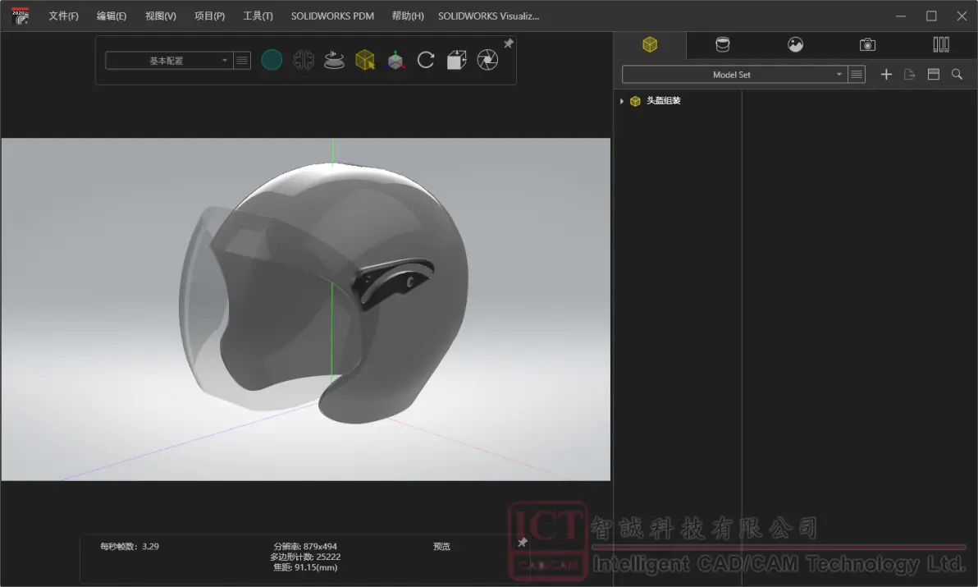978x587 pixels.
Task: Click the 每秒帧数: 3.29 readout
Action: 130,547
